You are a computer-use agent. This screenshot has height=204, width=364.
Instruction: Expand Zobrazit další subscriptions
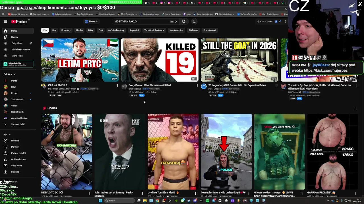[x=18, y=124]
